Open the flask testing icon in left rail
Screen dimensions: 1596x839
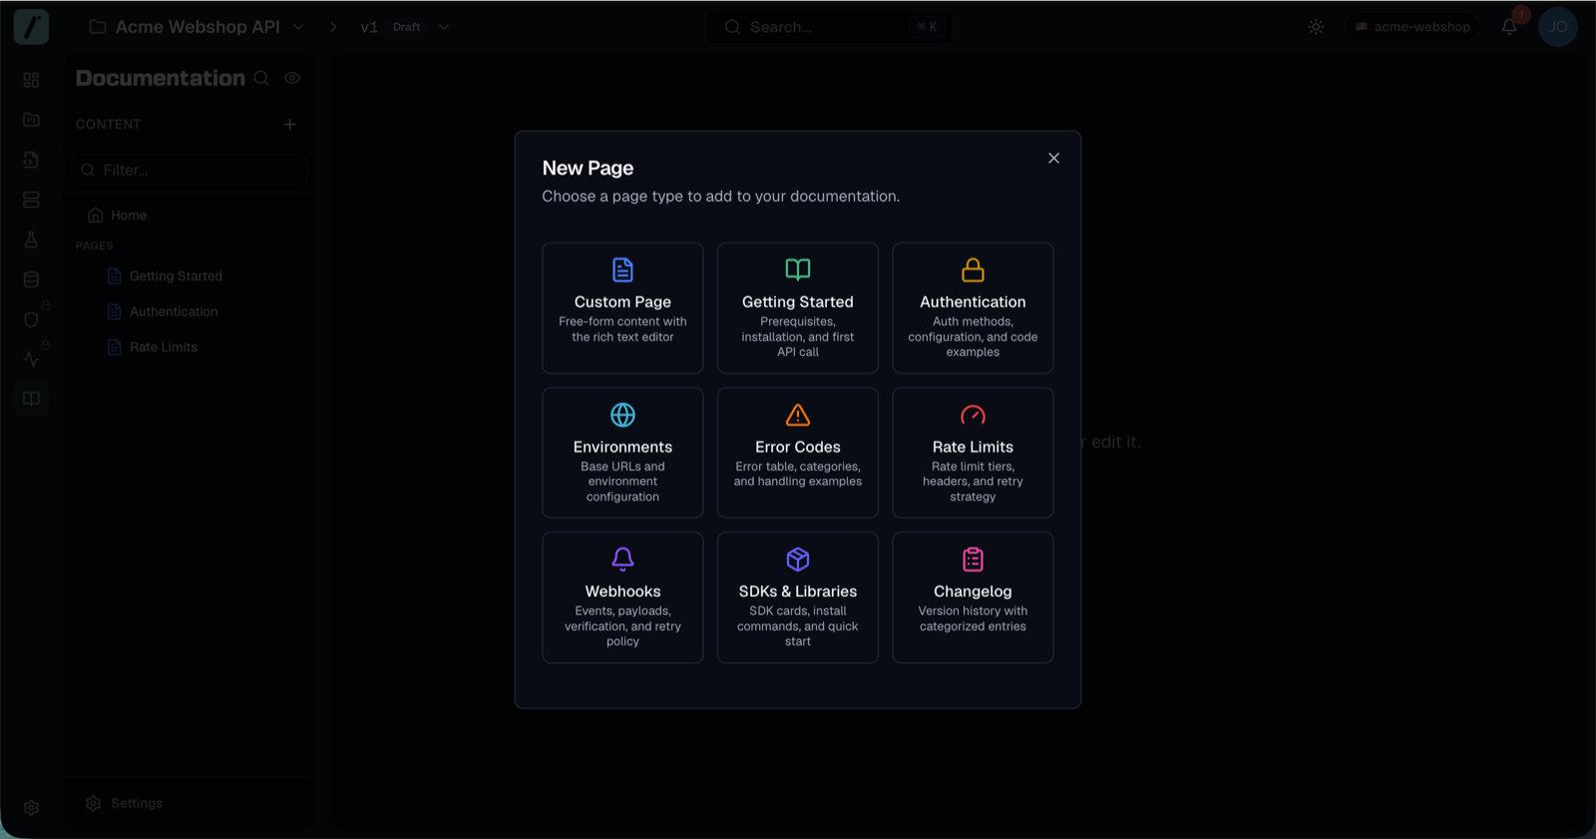point(31,239)
